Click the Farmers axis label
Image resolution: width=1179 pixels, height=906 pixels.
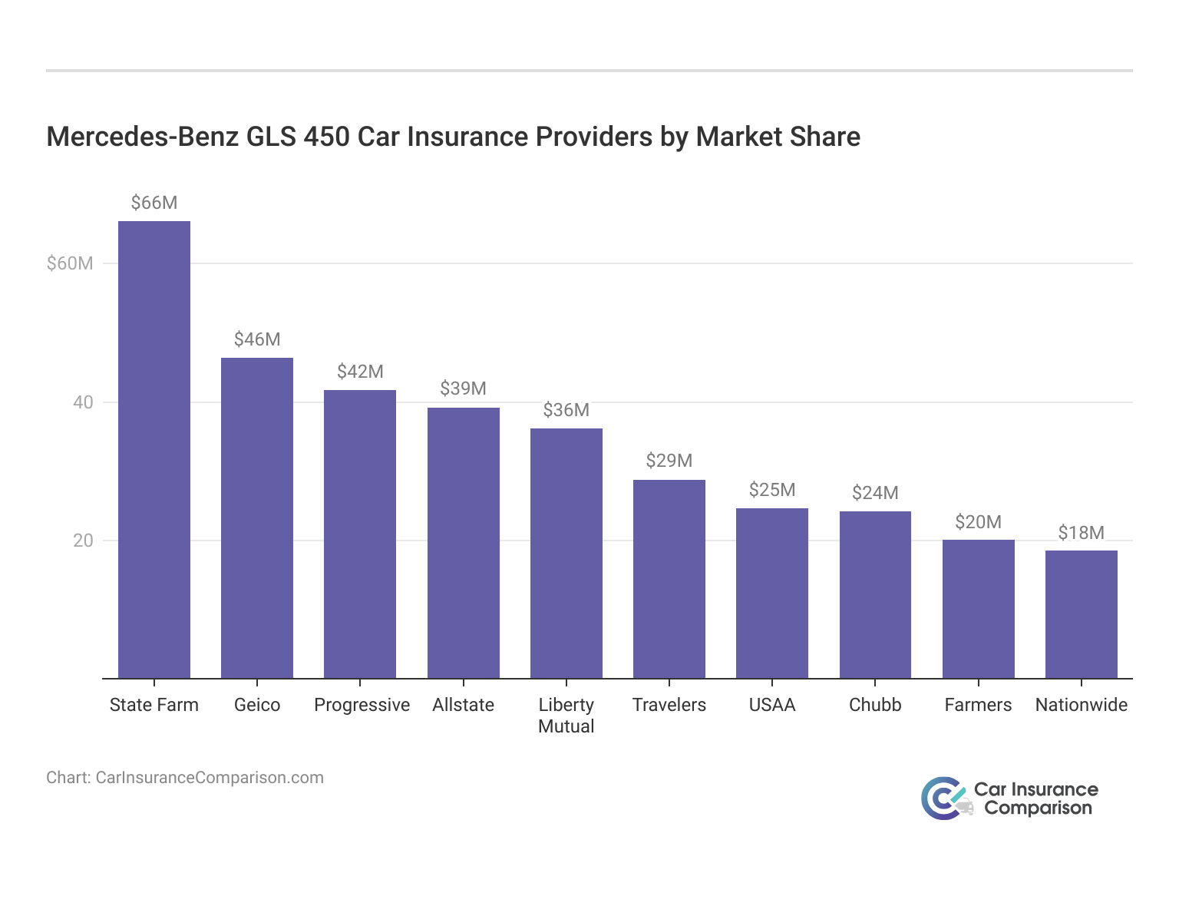coord(979,705)
